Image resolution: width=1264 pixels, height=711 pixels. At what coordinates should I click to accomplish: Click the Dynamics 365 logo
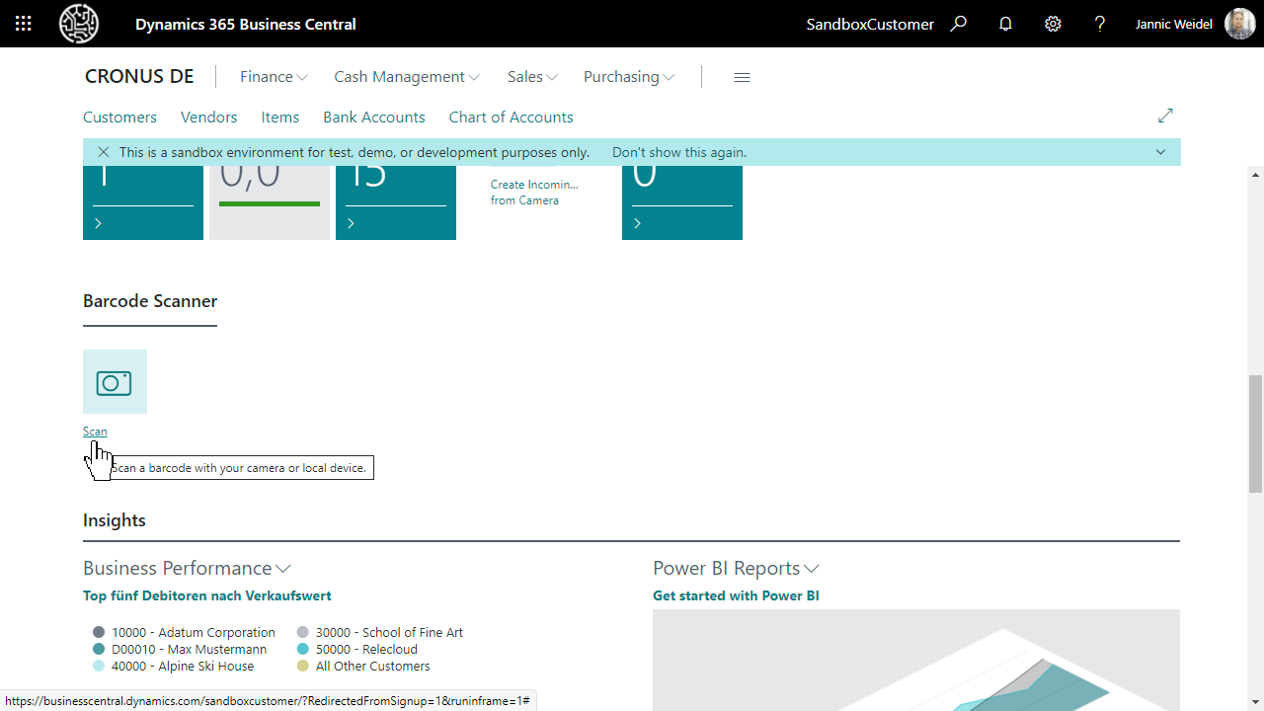pyautogui.click(x=78, y=24)
